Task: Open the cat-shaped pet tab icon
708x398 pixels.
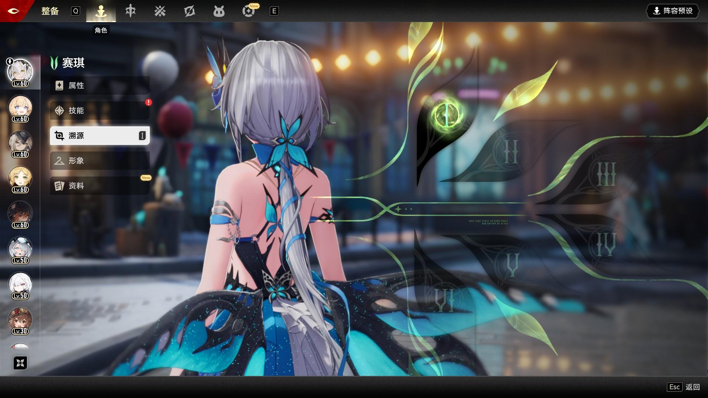Action: 219,11
